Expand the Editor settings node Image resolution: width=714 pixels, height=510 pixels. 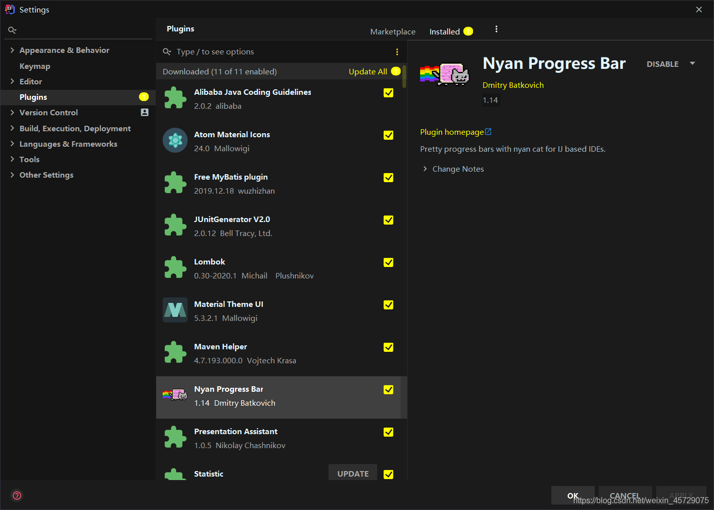12,81
